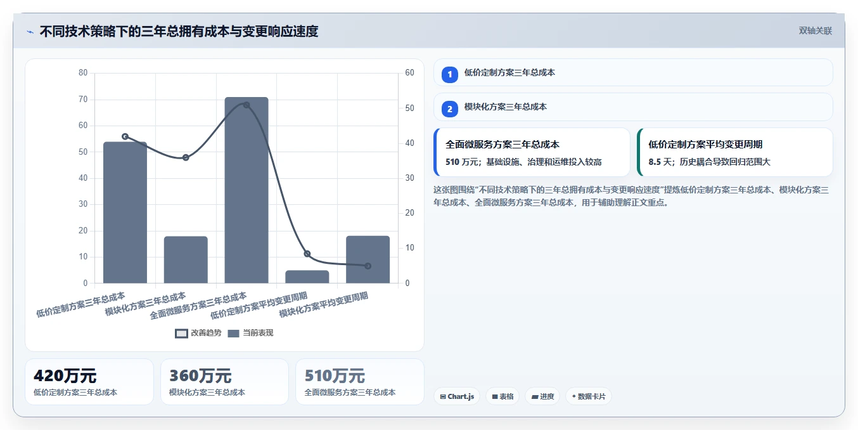
Task: Click the 360万元 stat card
Action: pos(224,382)
